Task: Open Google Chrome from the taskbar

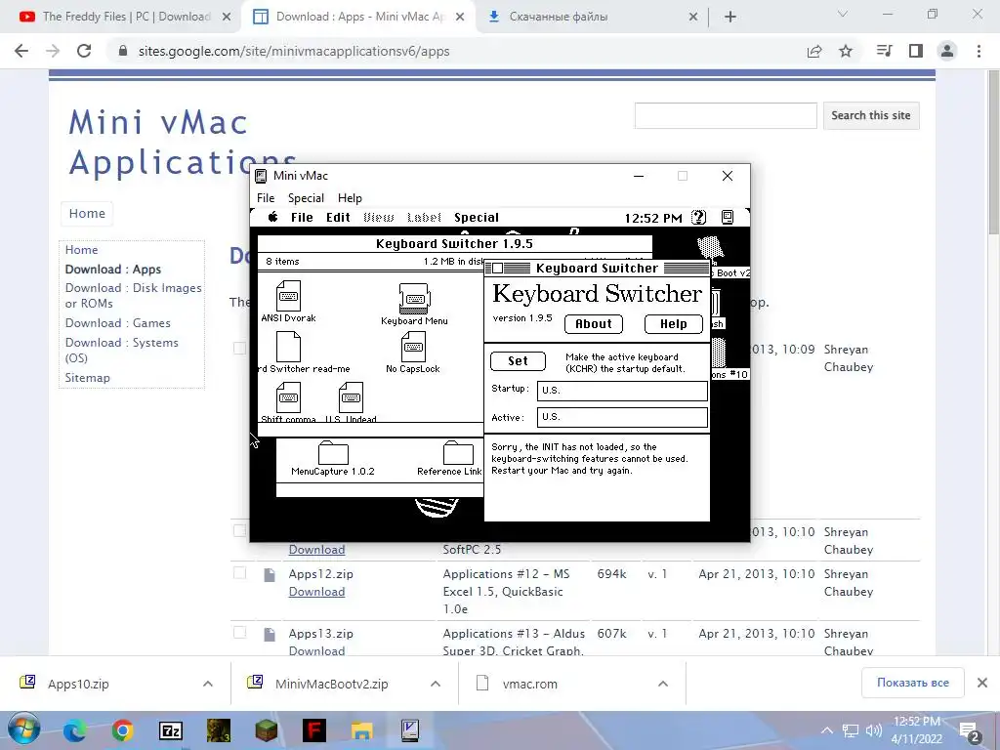Action: click(x=122, y=730)
